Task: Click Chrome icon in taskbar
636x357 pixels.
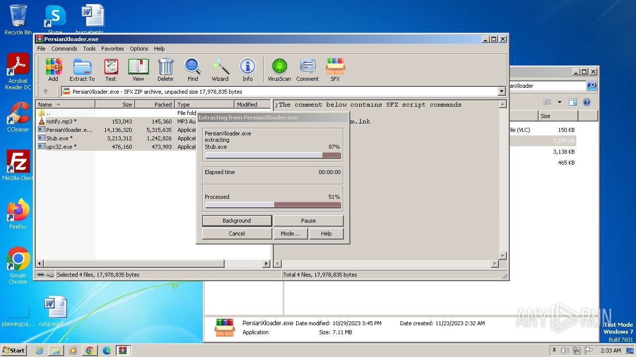Action: tap(89, 351)
